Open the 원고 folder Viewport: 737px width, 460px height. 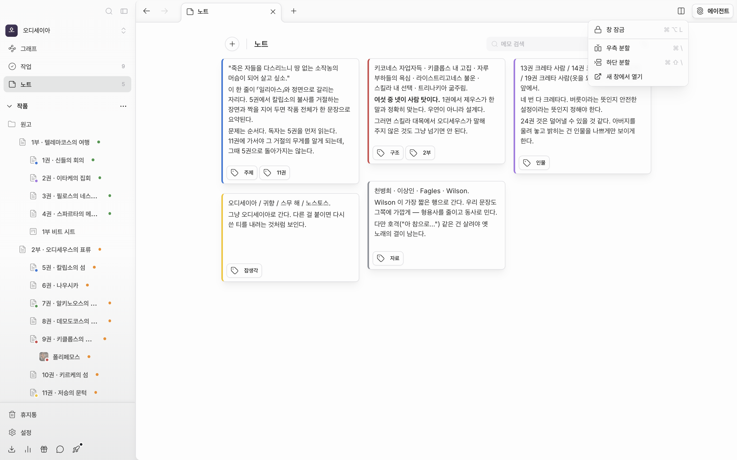[67, 124]
